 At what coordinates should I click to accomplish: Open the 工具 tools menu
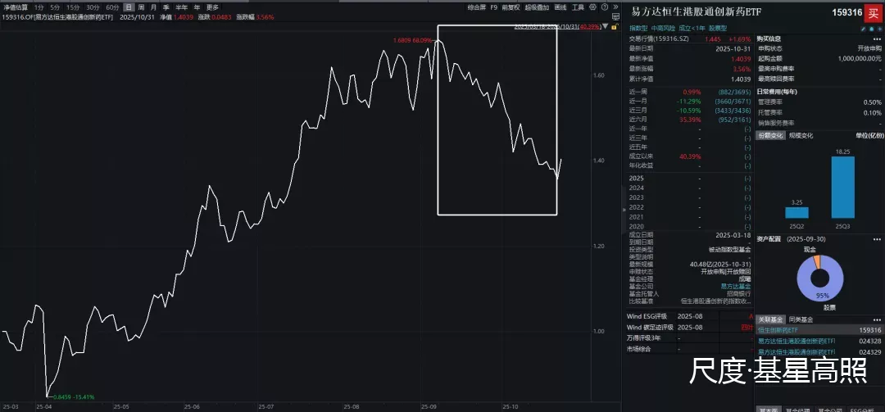tap(578, 7)
